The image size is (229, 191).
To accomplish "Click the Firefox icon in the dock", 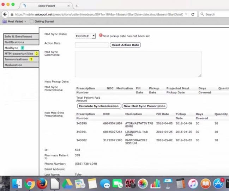I will pyautogui.click(x=42, y=184).
